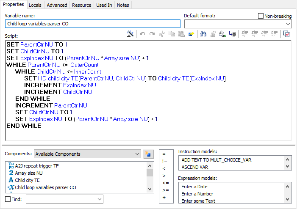The image size is (297, 209).
Task: Select Child city TE component name
Action: tap(27, 180)
